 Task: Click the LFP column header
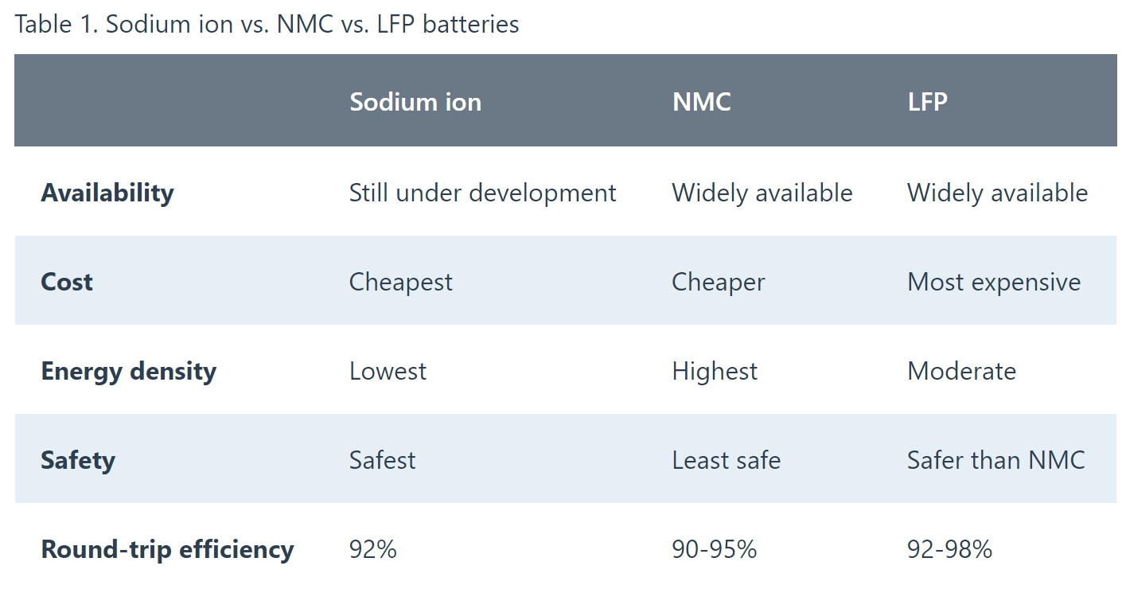[927, 102]
